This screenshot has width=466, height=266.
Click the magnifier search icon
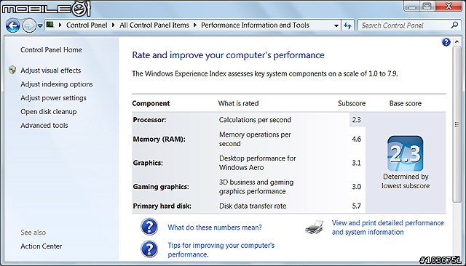click(454, 25)
